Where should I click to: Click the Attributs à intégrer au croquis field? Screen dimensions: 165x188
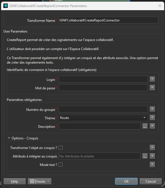(100, 156)
